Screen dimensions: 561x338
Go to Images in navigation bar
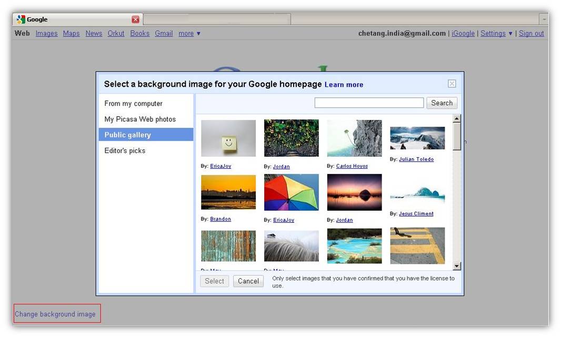(46, 33)
